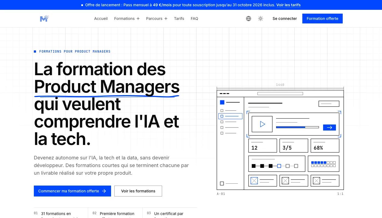This screenshot has width=382, height=218.
Task: Expand the Parcours menu
Action: tap(157, 19)
